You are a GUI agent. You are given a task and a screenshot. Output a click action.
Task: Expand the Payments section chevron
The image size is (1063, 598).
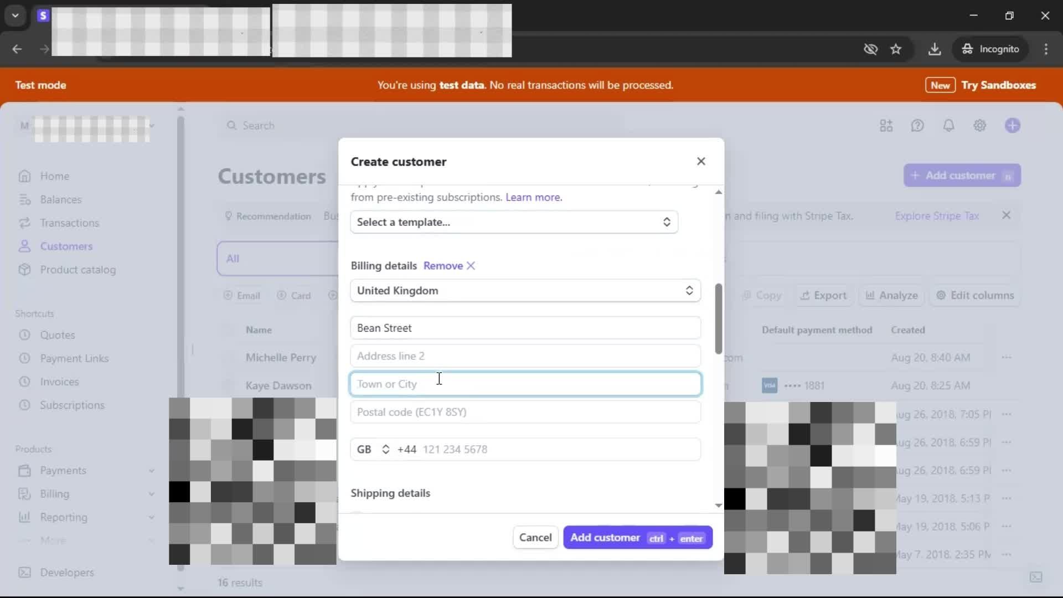pos(151,471)
